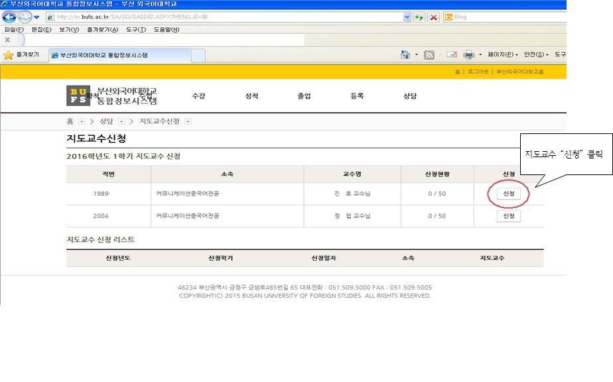Viewport: 613px width, 382px height.
Task: Click the RSS feeds icon
Action: (429, 55)
